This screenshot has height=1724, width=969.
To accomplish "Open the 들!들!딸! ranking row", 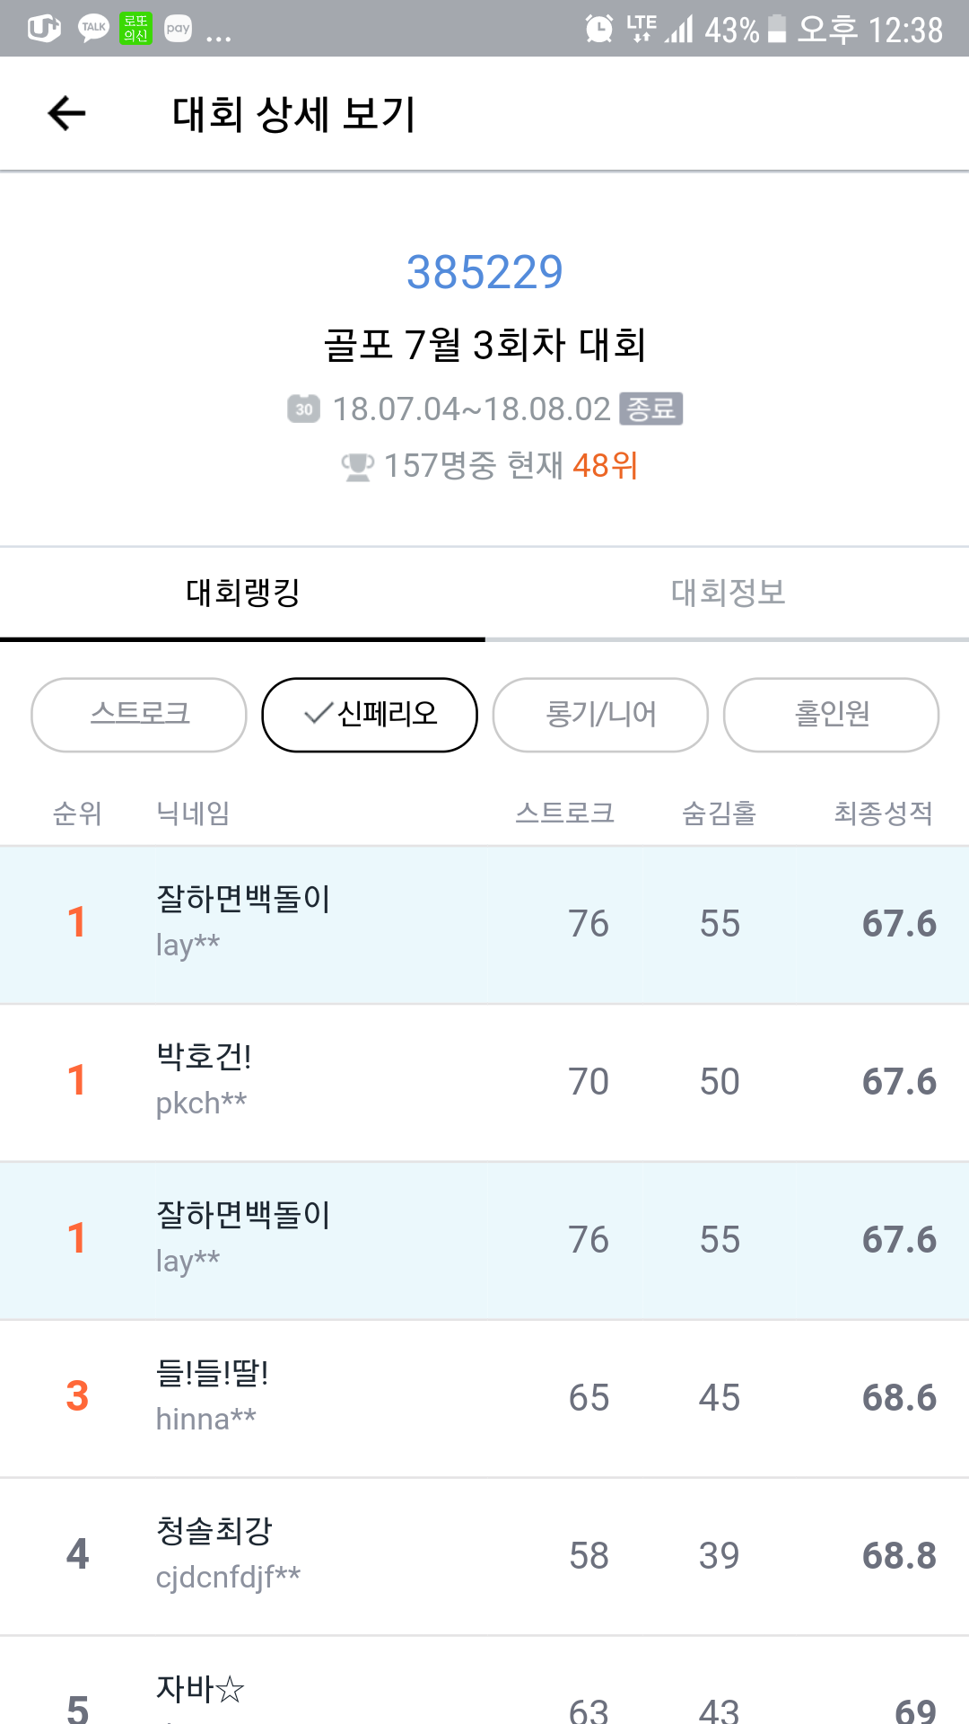I will [x=484, y=1398].
